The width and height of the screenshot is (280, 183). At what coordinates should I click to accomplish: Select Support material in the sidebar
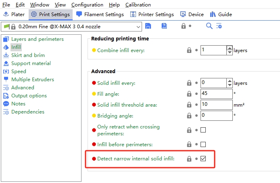coord(31,63)
